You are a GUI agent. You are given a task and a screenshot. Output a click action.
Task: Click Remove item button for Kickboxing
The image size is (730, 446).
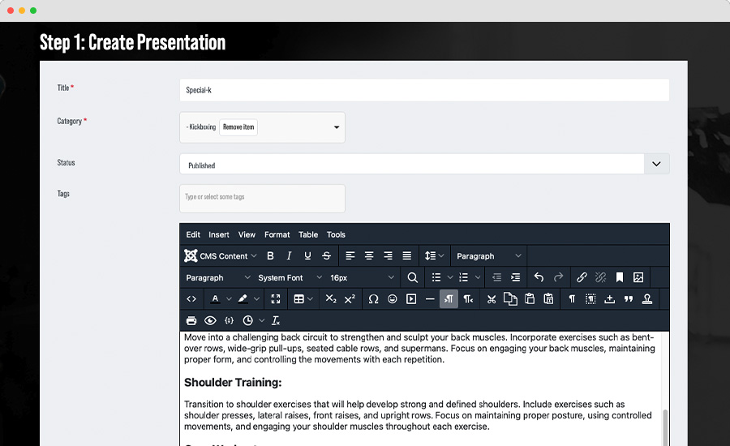click(x=238, y=127)
